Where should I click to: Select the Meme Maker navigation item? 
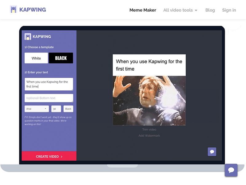coord(143,10)
